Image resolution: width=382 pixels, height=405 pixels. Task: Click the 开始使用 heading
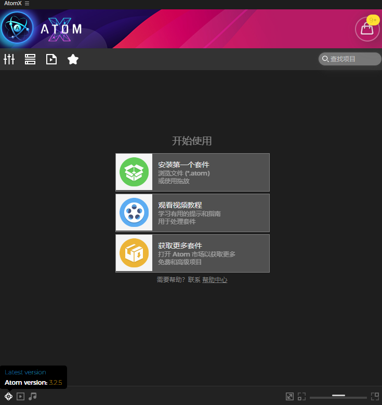coord(192,141)
